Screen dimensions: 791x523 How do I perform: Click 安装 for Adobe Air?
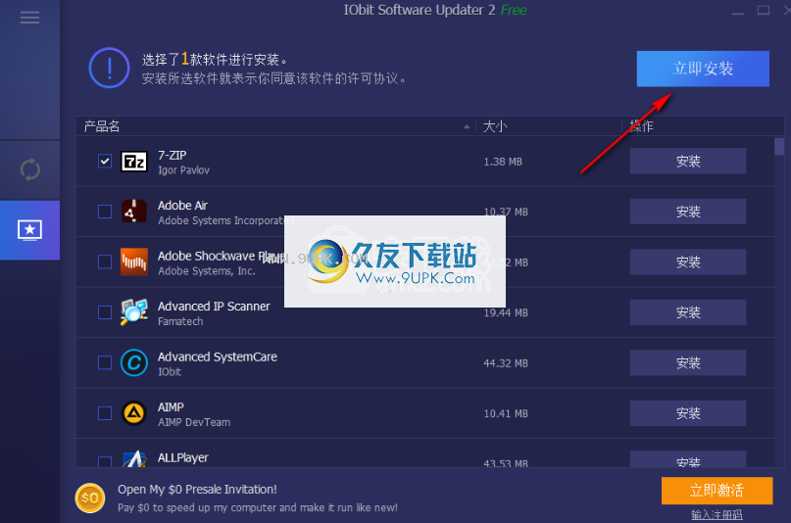click(x=688, y=212)
